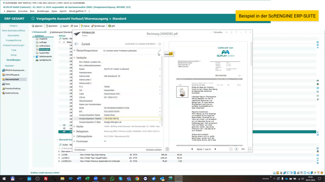Open Excel from the taskbar

[87, 179]
